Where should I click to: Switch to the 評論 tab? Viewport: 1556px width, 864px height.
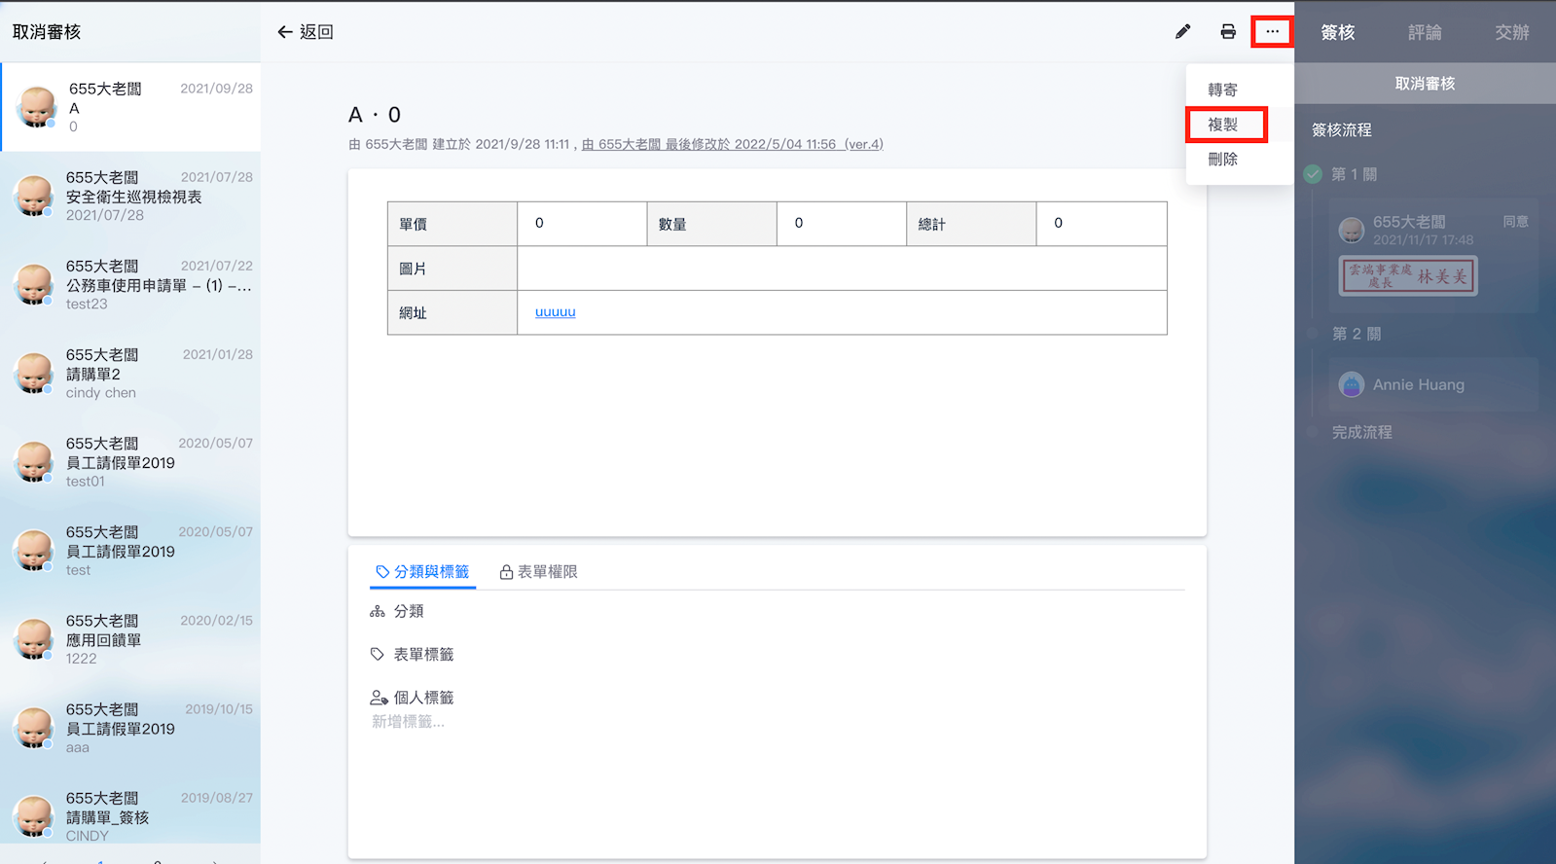pos(1425,32)
